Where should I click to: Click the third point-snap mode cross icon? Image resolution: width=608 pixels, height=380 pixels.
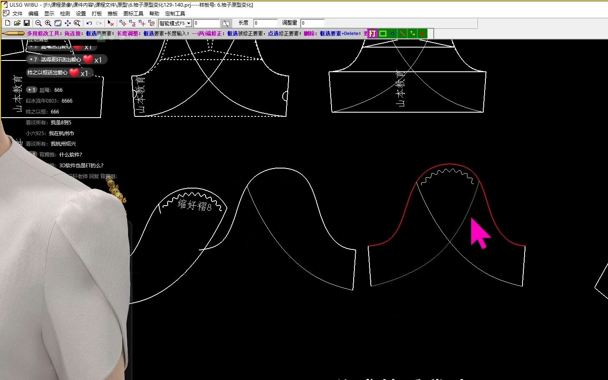click(x=142, y=23)
